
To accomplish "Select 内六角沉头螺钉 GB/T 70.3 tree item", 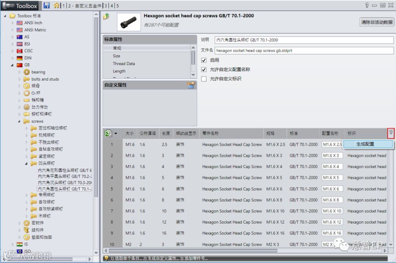I will tap(65, 183).
